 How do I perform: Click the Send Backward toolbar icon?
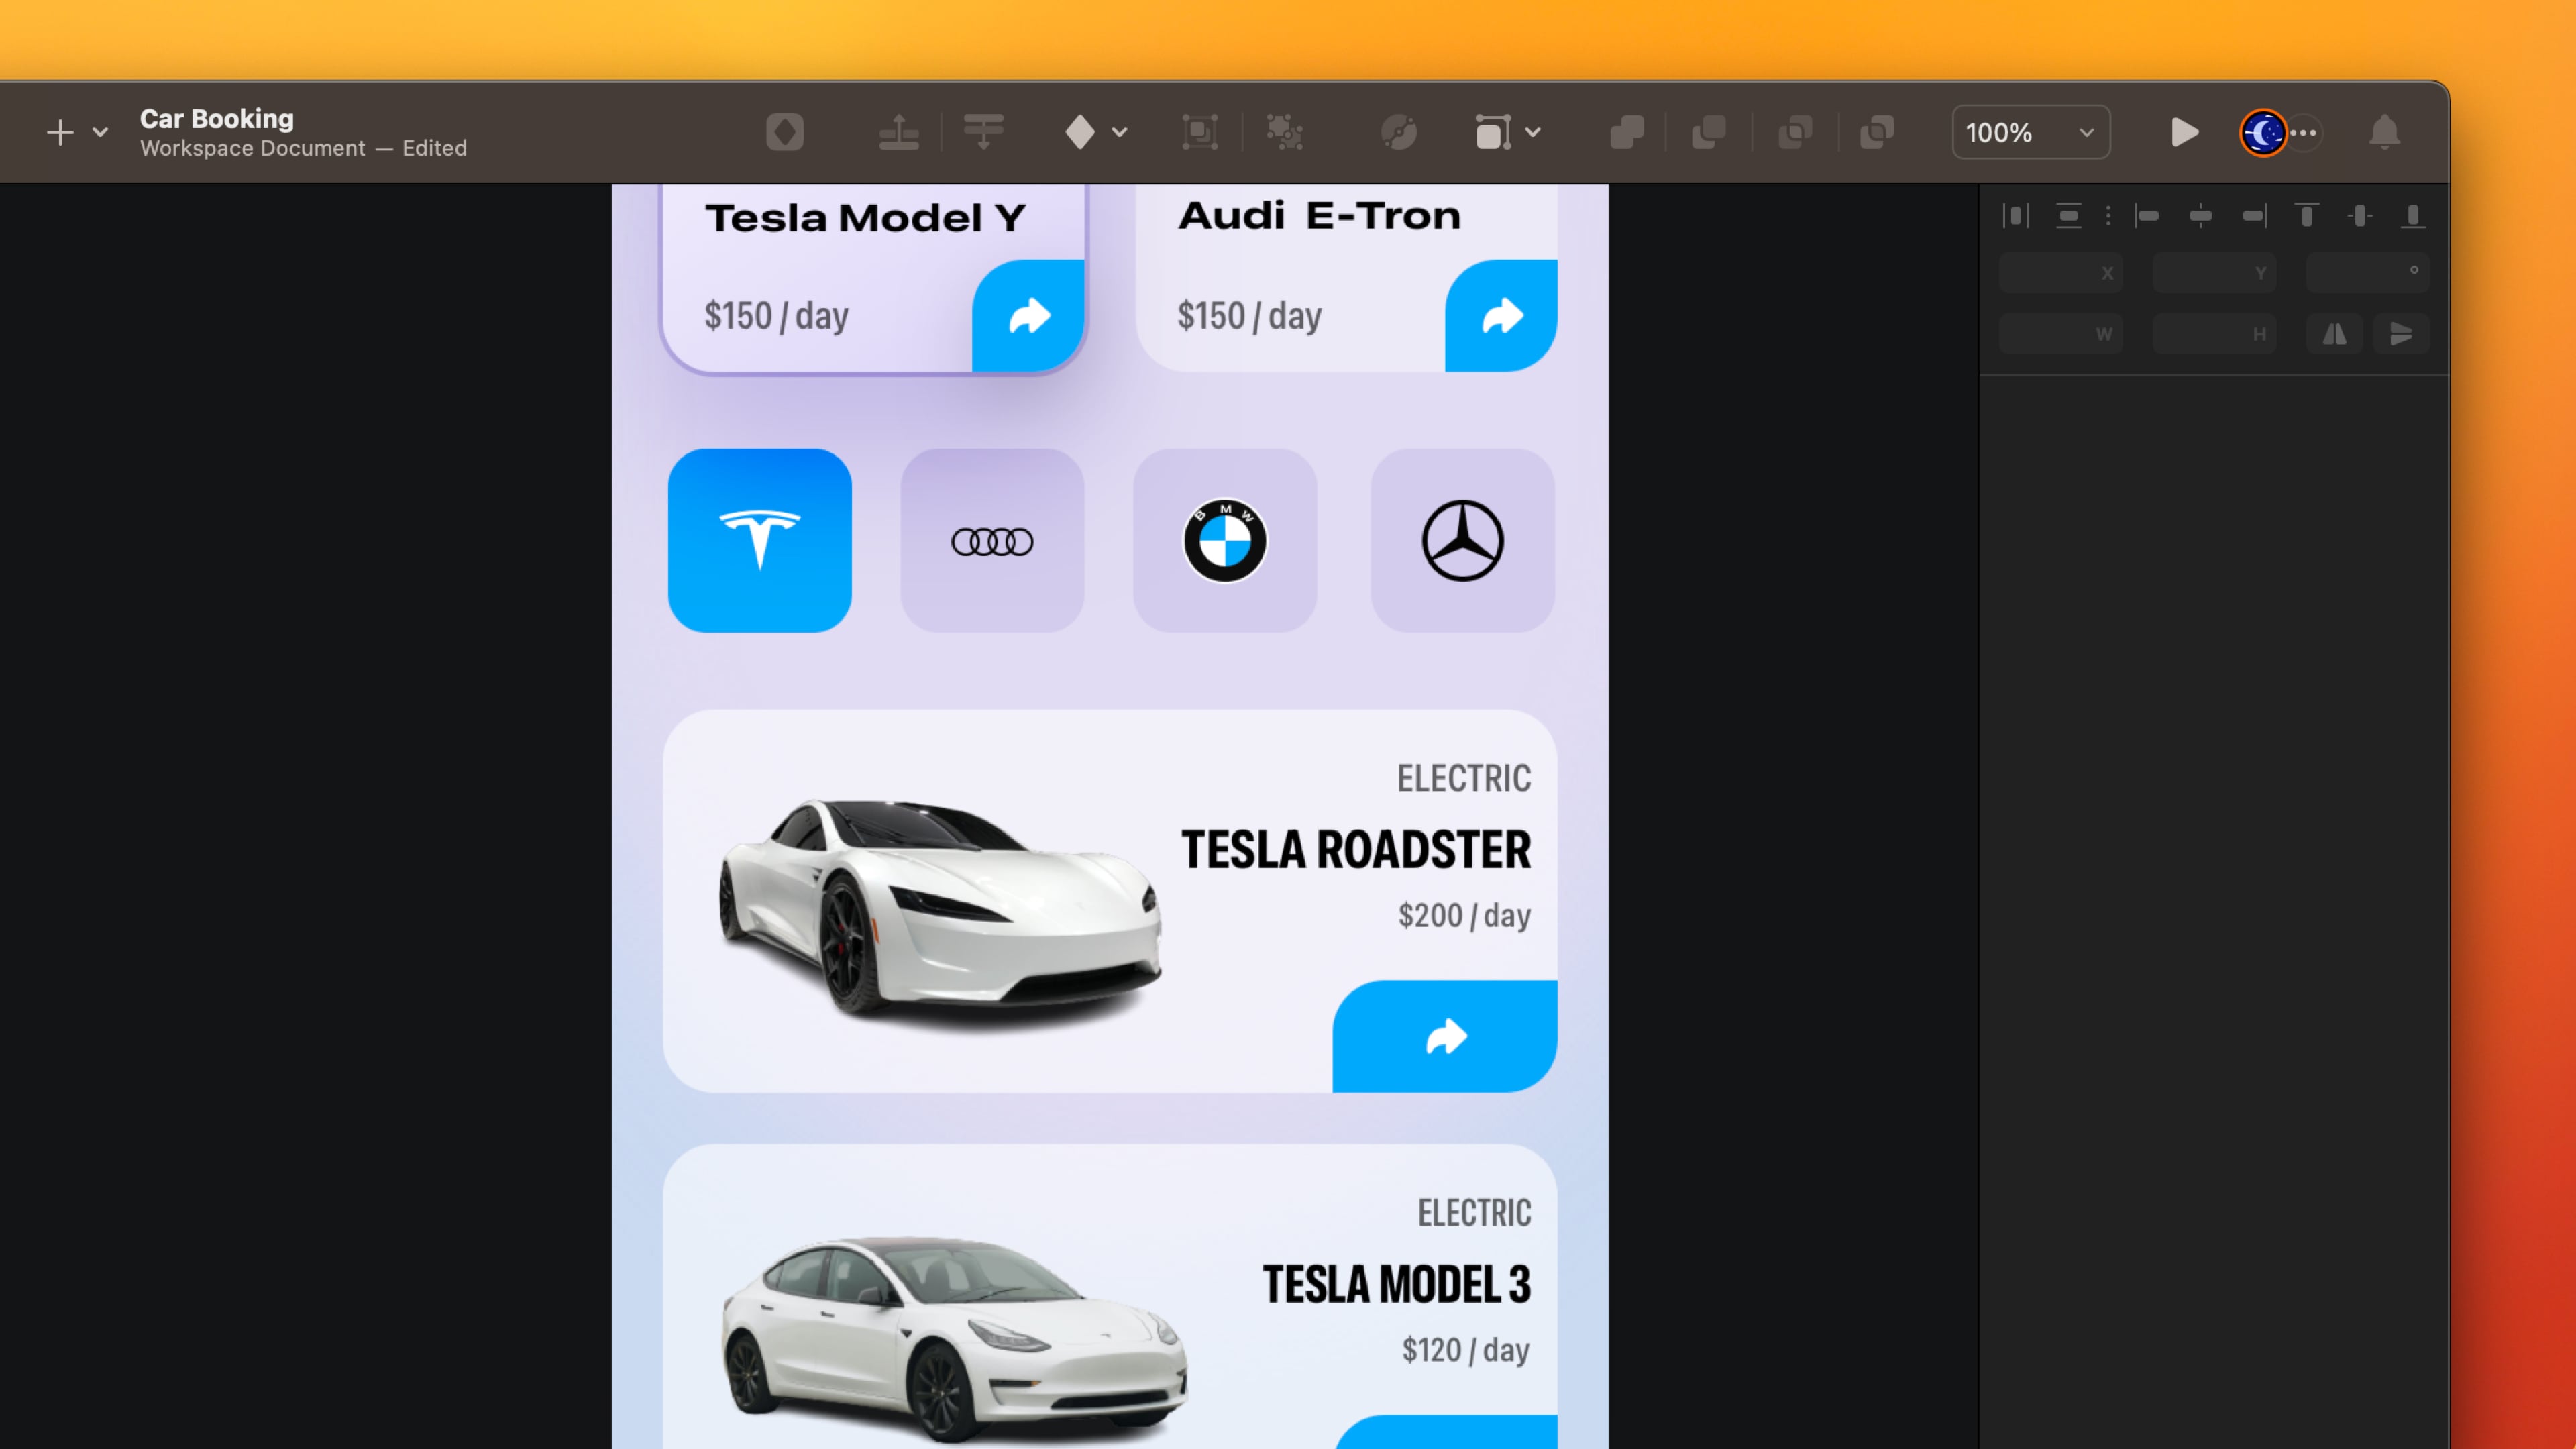983,132
